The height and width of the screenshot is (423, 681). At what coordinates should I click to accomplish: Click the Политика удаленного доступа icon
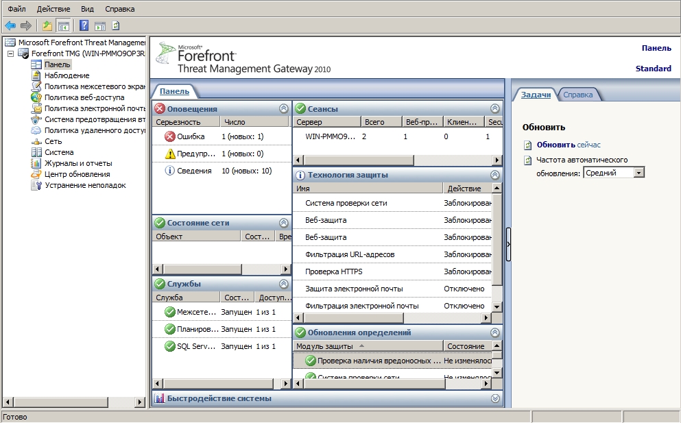tap(36, 130)
